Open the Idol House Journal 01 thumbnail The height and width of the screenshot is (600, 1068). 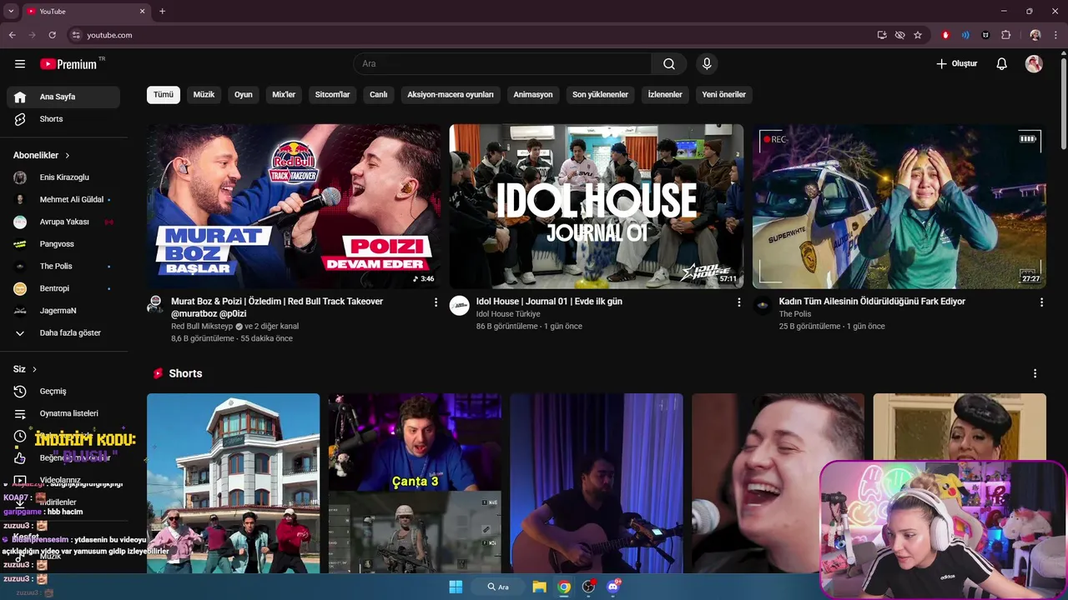tap(597, 207)
